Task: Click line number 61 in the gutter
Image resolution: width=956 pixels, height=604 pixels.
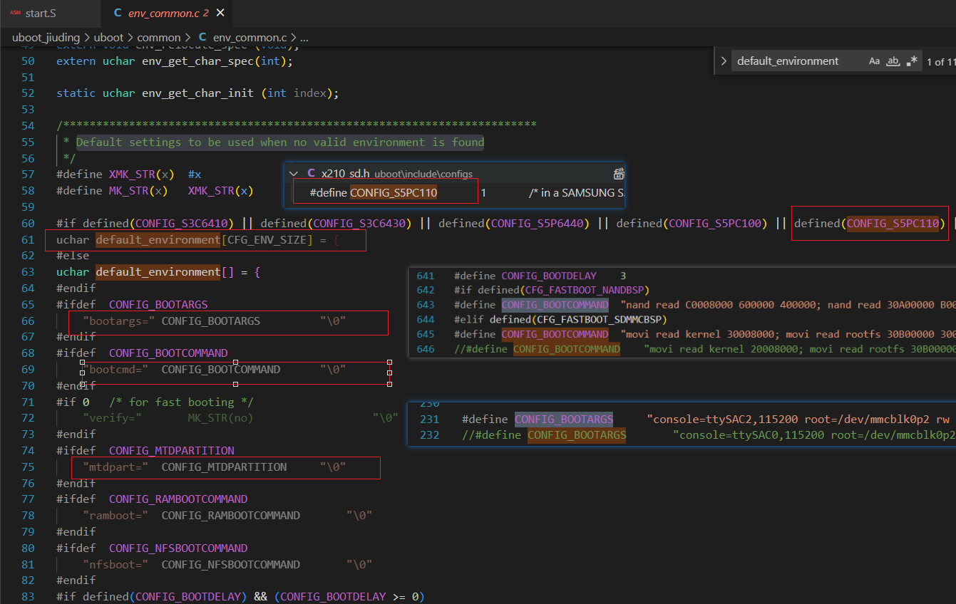Action: (28, 239)
